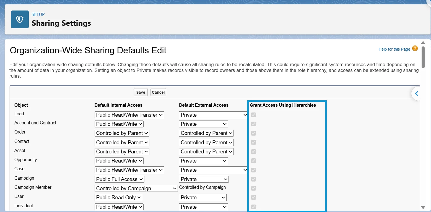431x212 pixels.
Task: Toggle hierarchy checkbox in Campaign row
Action: (x=253, y=179)
